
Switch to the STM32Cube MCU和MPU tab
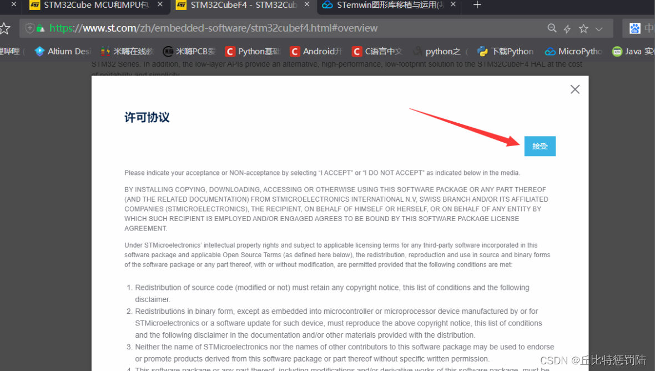tap(96, 5)
